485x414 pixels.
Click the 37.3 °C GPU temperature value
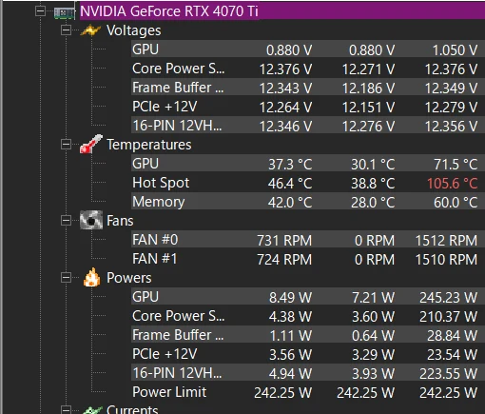(290, 165)
